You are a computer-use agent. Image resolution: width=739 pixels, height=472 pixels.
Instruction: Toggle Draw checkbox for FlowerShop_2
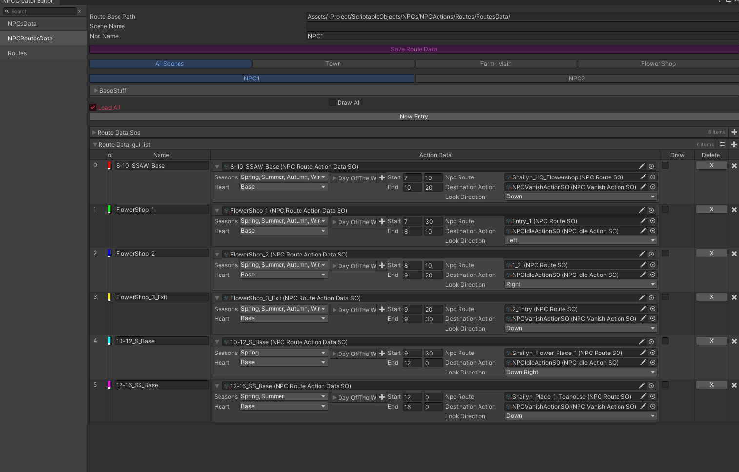pos(665,253)
